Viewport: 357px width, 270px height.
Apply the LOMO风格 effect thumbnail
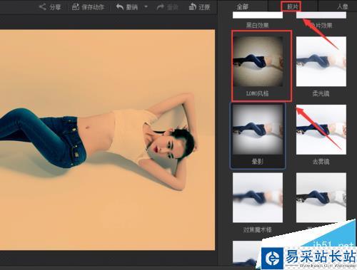tap(258, 61)
